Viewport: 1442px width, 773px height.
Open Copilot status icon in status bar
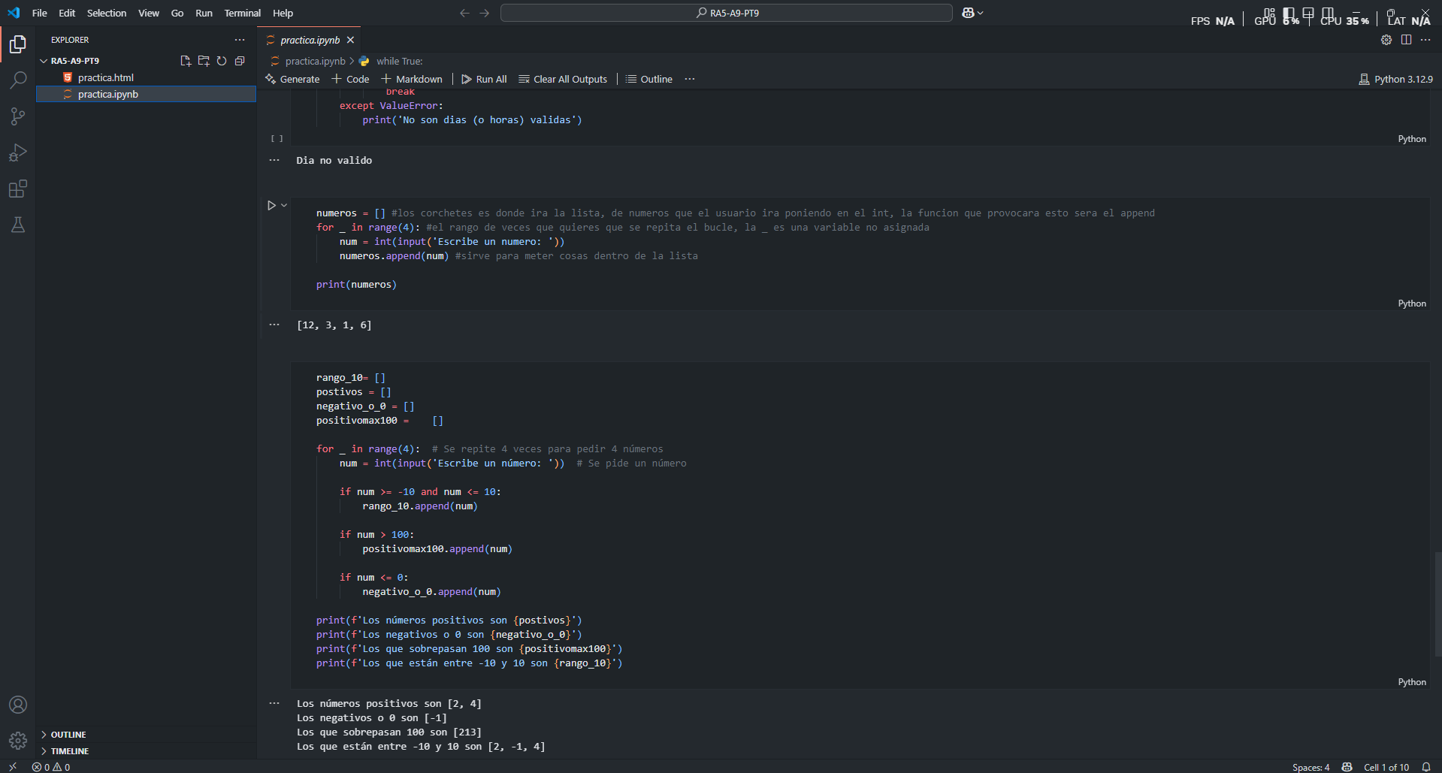1347,767
